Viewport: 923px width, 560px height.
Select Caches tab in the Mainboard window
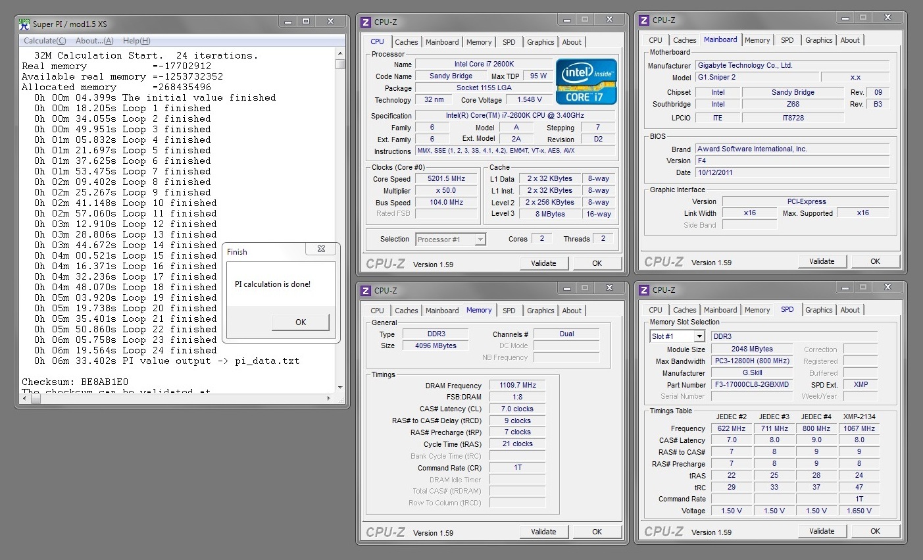684,40
